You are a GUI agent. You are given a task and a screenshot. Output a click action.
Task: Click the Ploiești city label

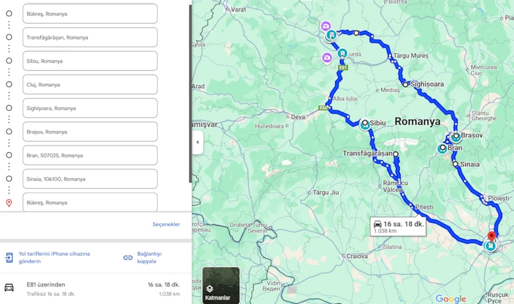(x=498, y=199)
